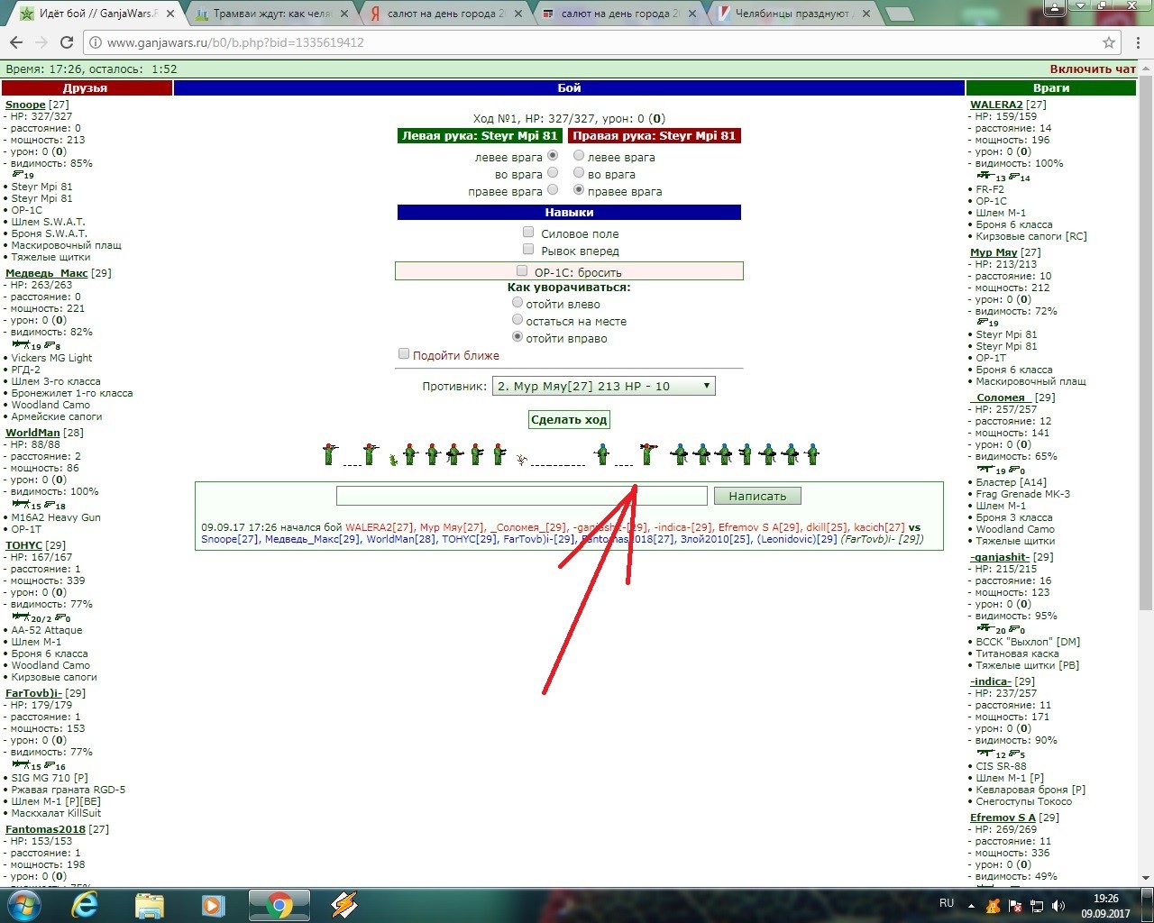Viewport: 1154px width, 923px height.
Task: Click Snoope's weapon icon with ammo 19
Action: click(x=18, y=174)
